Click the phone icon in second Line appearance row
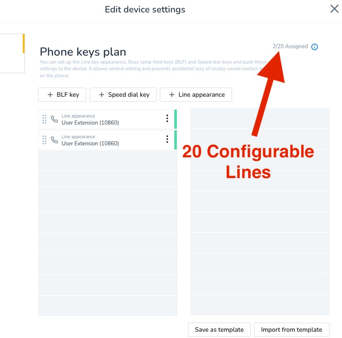This screenshot has height=338, width=342. 54,140
